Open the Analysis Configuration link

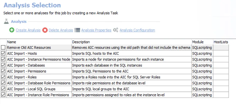tap(137, 30)
